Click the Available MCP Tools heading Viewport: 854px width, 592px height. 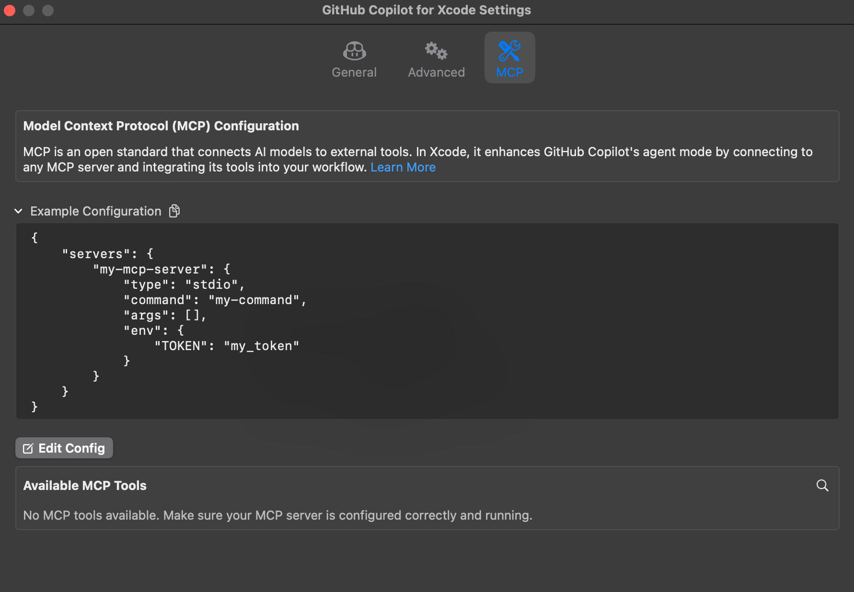click(x=85, y=486)
